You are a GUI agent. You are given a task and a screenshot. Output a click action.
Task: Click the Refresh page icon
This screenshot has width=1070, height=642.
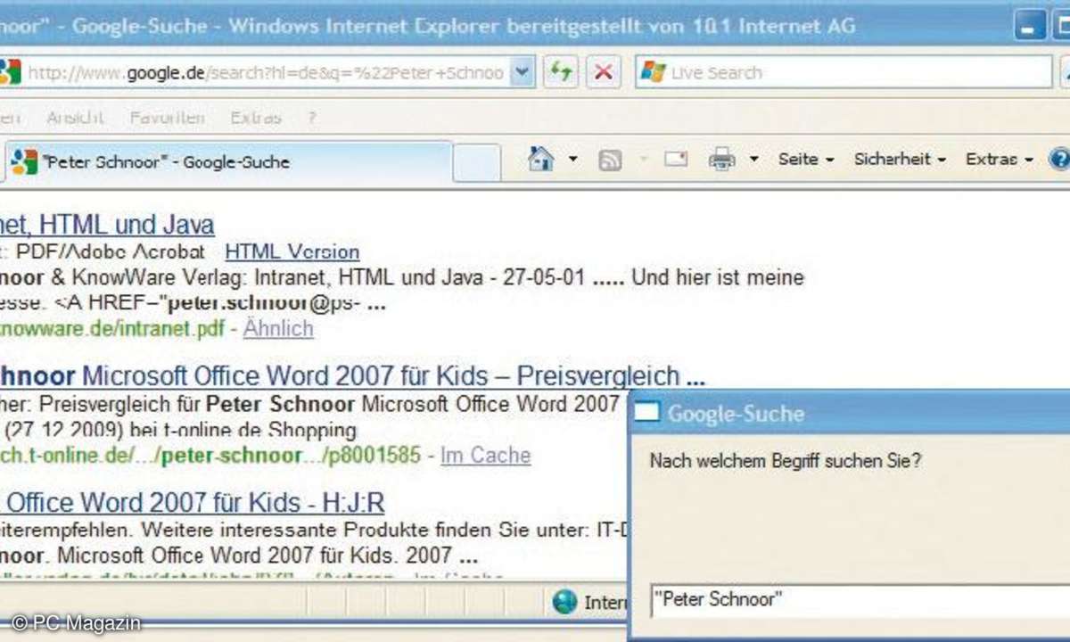pyautogui.click(x=562, y=72)
